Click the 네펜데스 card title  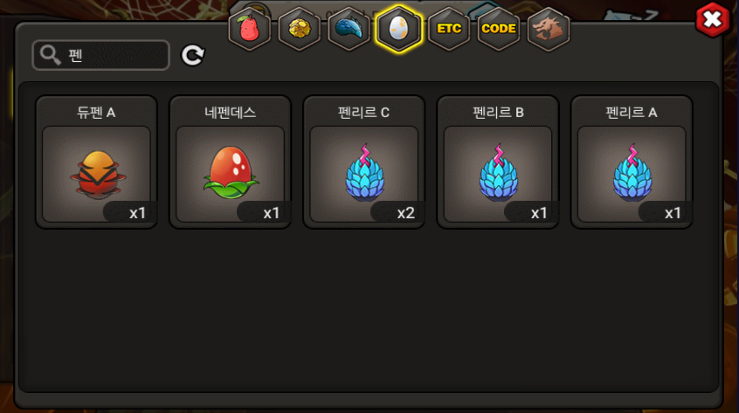coord(230,113)
